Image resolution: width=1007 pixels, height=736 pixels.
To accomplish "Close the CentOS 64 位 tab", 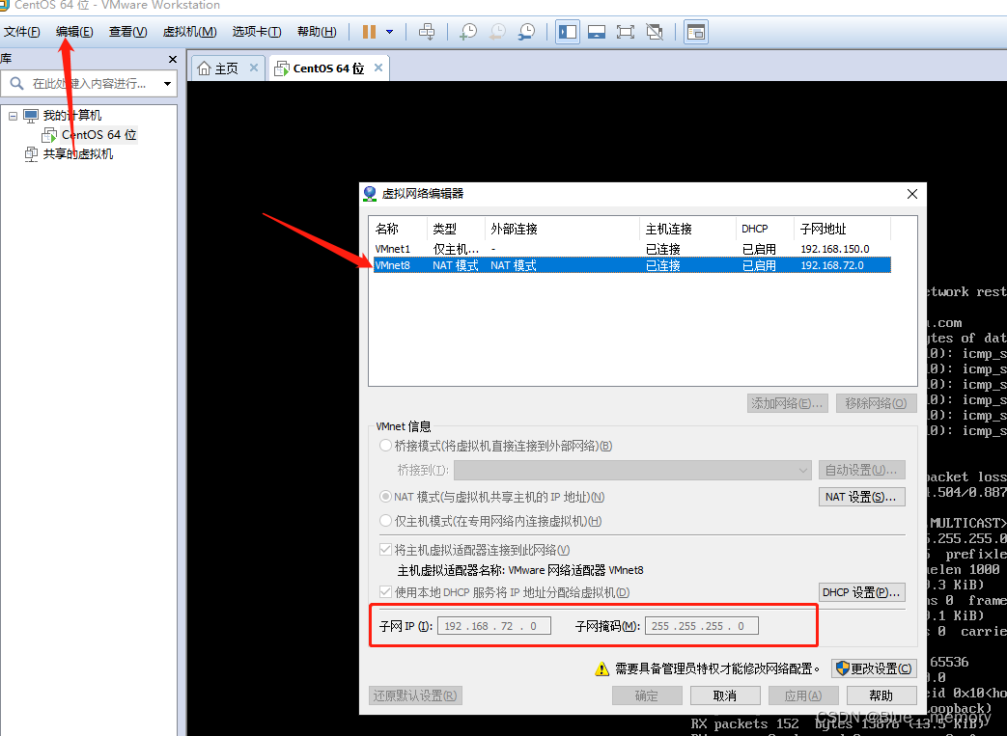I will point(378,68).
